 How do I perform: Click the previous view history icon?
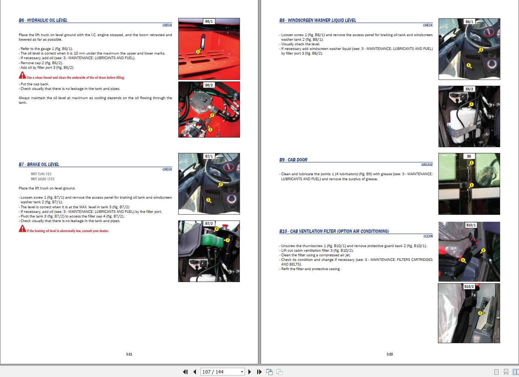coord(270,372)
